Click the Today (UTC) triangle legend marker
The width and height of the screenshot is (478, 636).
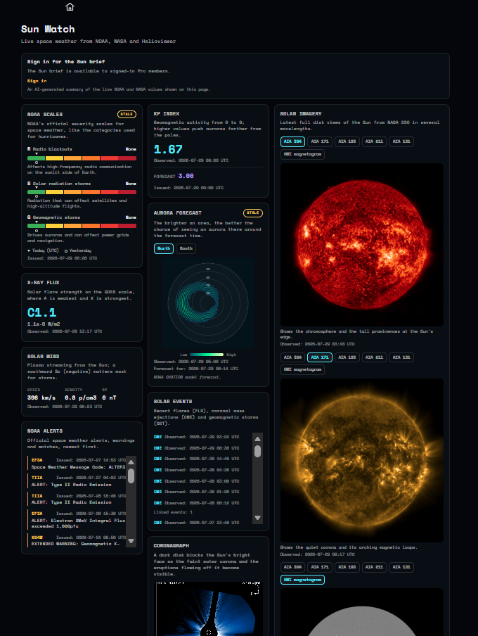(x=29, y=250)
